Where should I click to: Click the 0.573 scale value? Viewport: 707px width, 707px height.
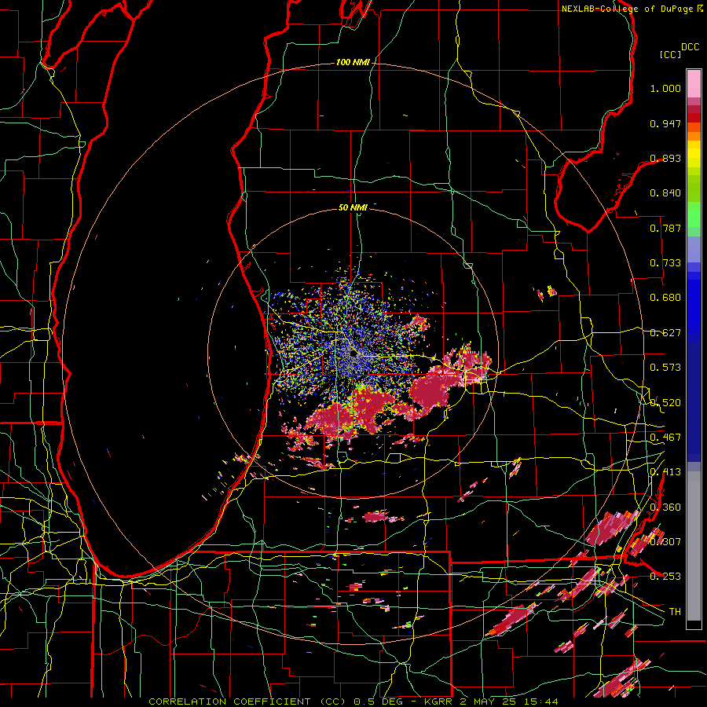pos(665,368)
